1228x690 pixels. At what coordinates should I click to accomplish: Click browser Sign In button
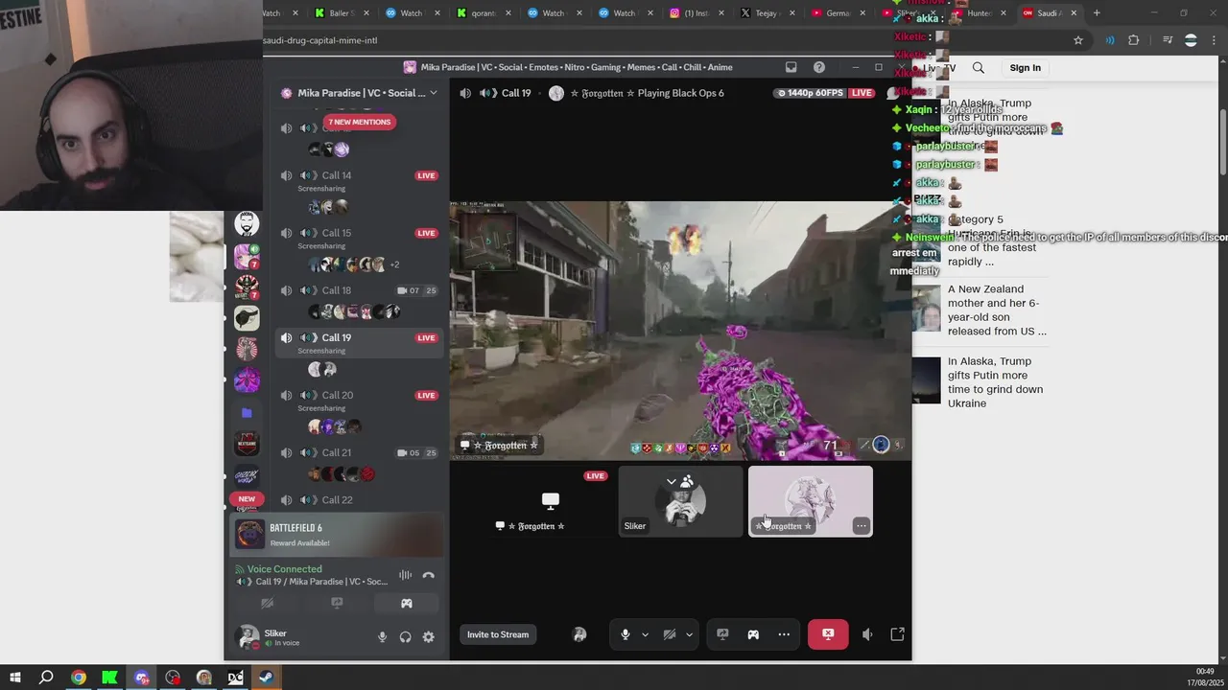pos(1025,68)
